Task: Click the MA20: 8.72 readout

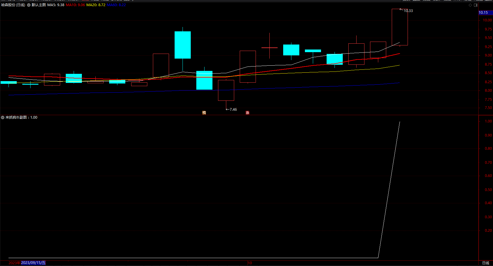Action: (96, 5)
